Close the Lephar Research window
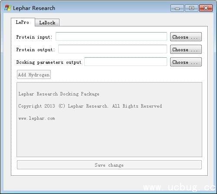Image resolution: width=217 pixels, height=194 pixels. click(x=206, y=8)
